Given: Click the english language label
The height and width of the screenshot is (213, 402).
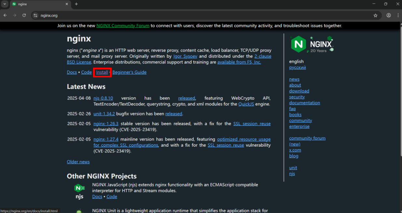Looking at the screenshot, I should (x=296, y=61).
